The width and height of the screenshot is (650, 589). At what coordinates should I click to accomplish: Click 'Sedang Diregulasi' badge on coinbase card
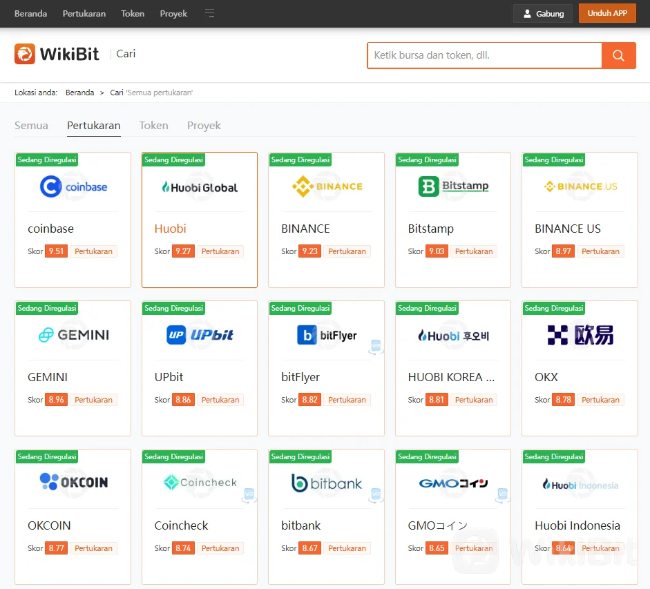(47, 160)
